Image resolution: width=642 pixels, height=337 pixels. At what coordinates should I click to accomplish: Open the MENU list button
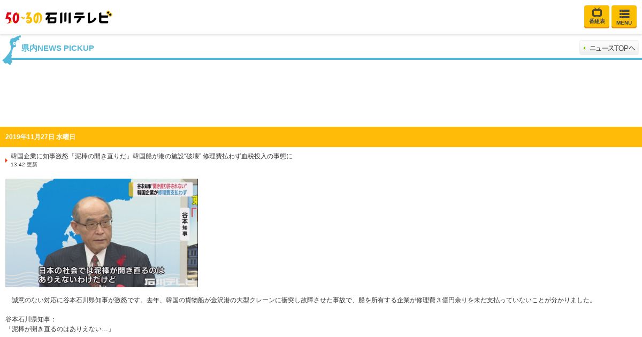point(624,17)
